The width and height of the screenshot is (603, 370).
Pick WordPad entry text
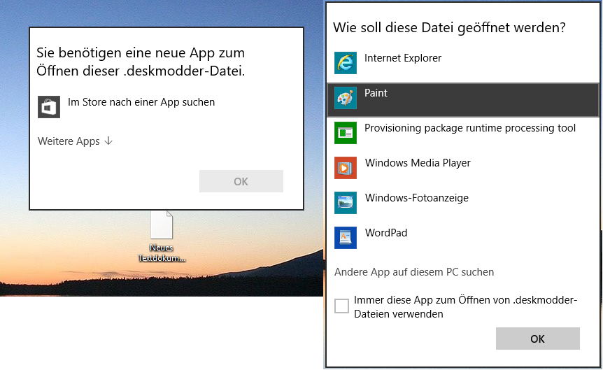(x=386, y=233)
